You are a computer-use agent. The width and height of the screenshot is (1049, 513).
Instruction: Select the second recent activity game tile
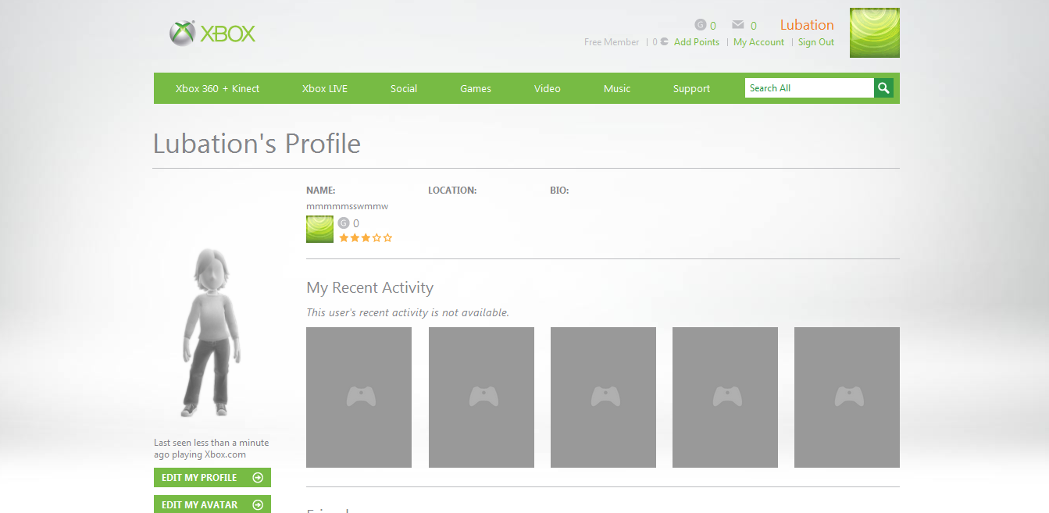[x=481, y=397]
